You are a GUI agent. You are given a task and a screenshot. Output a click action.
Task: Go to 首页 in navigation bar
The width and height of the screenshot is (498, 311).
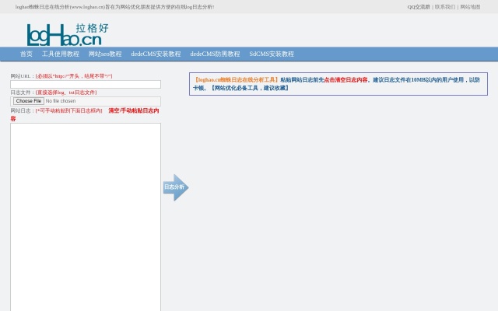coord(26,54)
